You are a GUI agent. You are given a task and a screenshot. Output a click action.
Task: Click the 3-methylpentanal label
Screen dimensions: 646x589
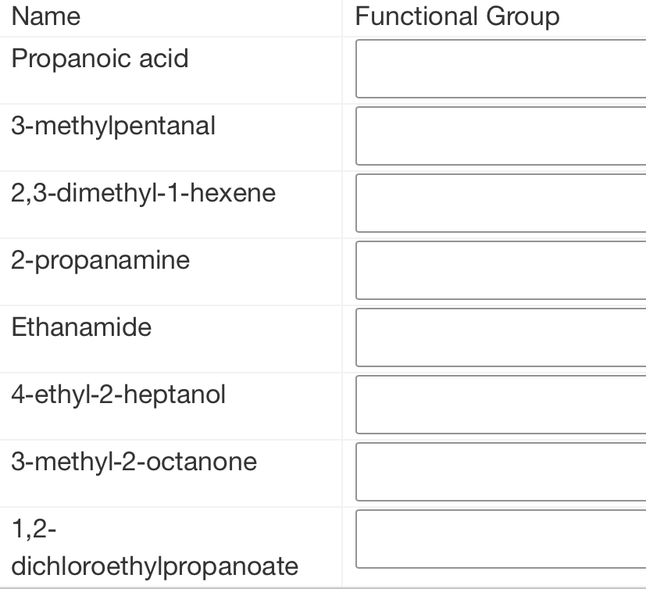[x=113, y=126]
